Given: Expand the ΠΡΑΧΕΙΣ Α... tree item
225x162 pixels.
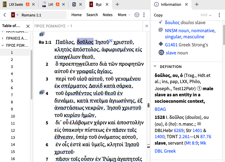Looking at the screenshot, I should coord(3,38).
